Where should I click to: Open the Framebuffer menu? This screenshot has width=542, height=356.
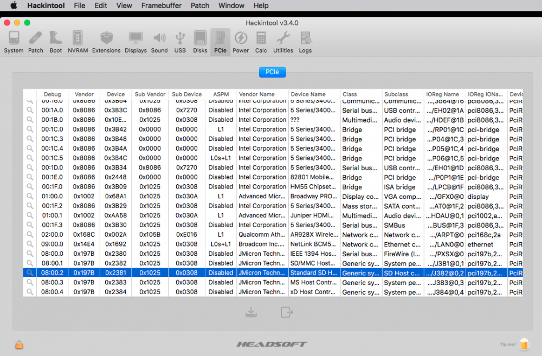[162, 5]
